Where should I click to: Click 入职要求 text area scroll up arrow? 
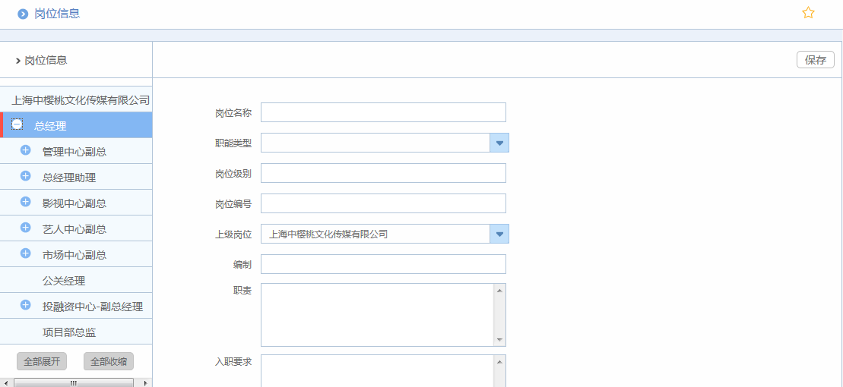point(499,361)
